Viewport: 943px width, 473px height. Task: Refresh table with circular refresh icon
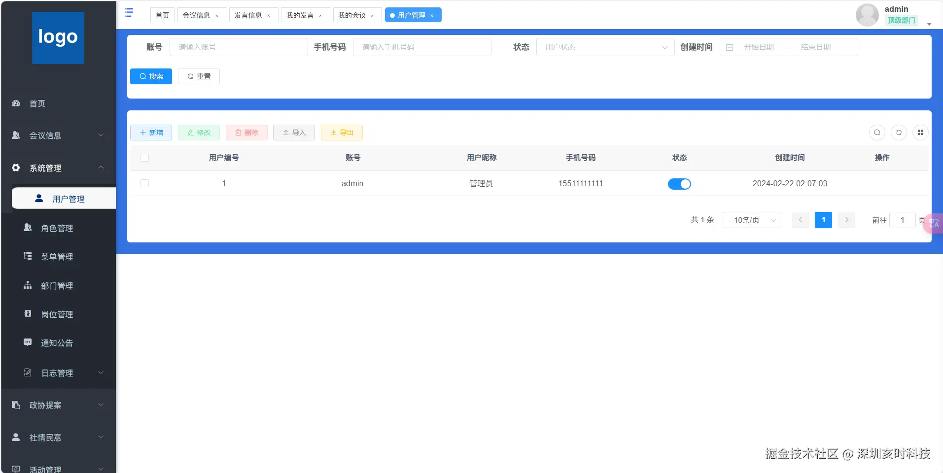pos(899,133)
